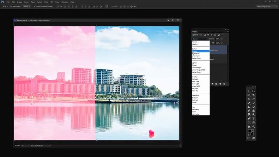Filter for adjustment layers in the Layers panel
Viewport: 279px width, 157px height.
point(208,35)
